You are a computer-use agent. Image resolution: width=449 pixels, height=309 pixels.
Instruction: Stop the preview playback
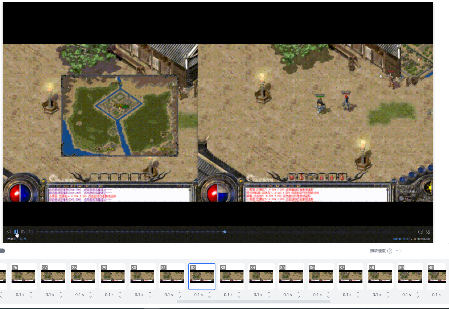[31, 232]
